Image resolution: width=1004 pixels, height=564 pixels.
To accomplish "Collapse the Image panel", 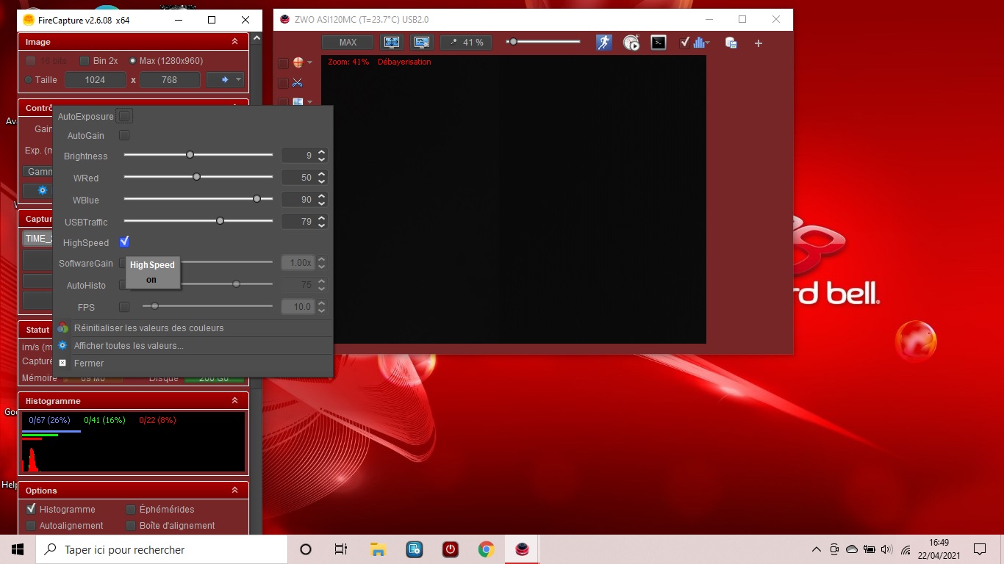I will click(x=235, y=42).
